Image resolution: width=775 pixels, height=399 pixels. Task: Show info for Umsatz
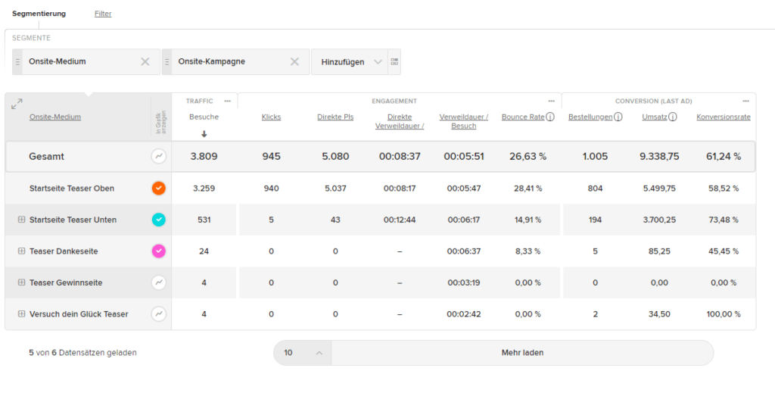click(673, 117)
